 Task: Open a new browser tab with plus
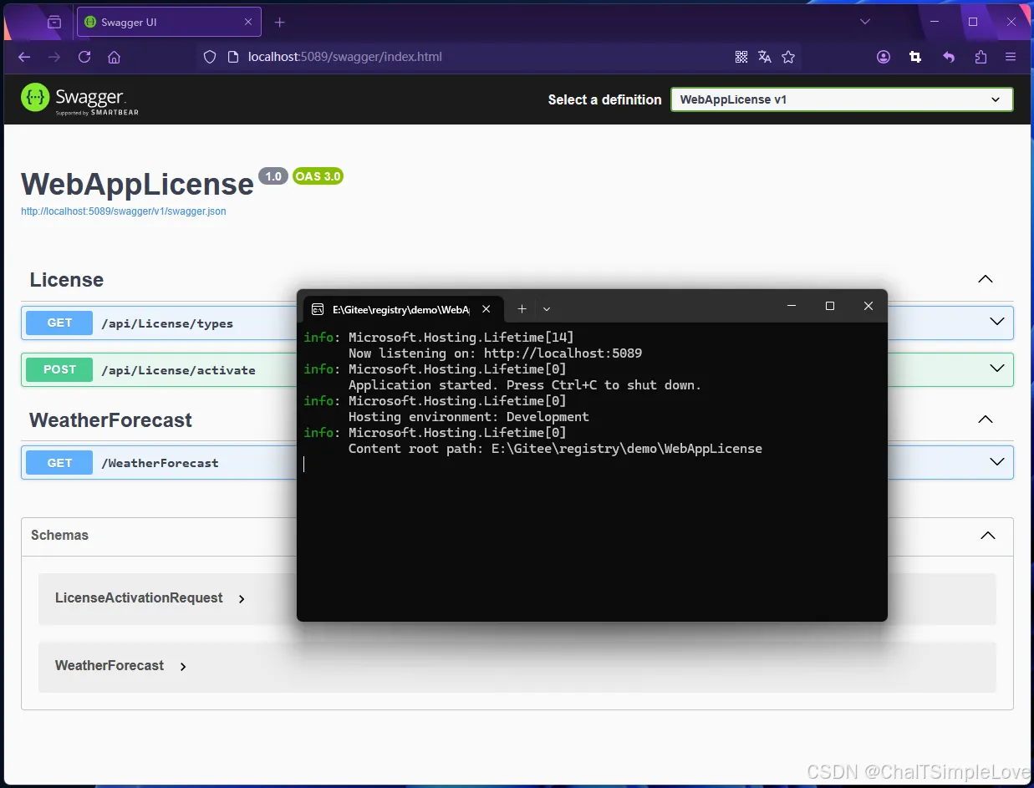(280, 22)
